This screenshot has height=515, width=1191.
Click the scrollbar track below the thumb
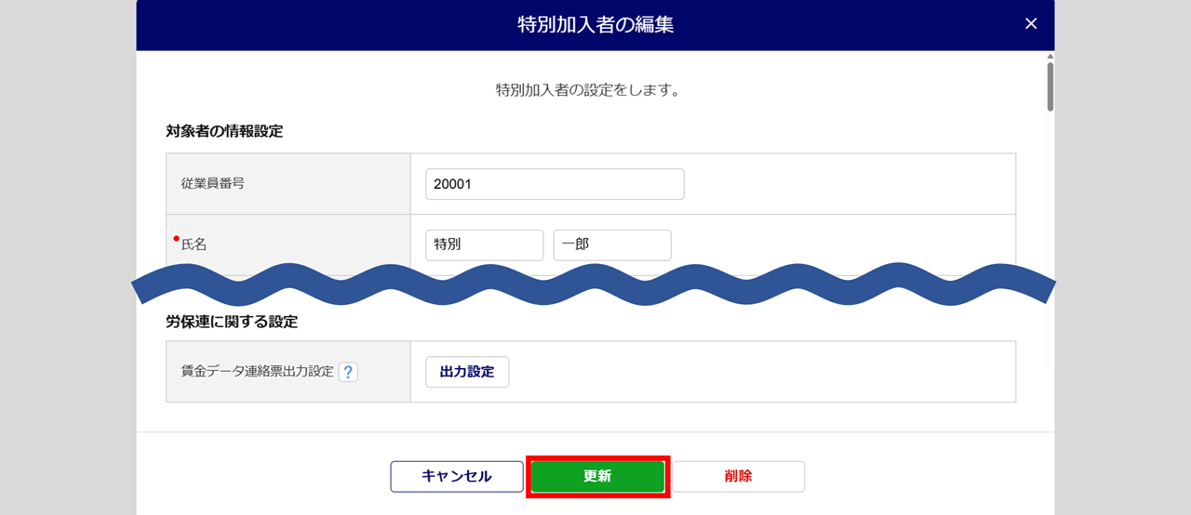click(1050, 232)
